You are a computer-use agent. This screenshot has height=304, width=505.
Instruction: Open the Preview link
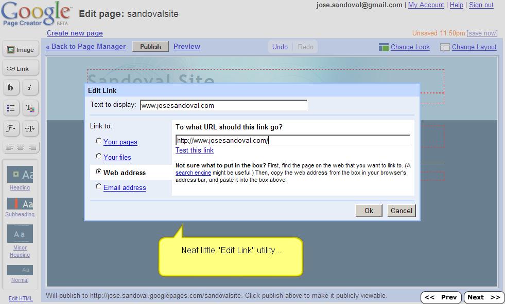[x=187, y=46]
